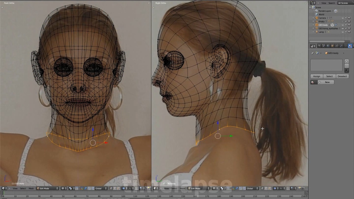The image size is (354, 199).
Task: Open the Mesh menu in the left viewport
Action: (x=31, y=188)
